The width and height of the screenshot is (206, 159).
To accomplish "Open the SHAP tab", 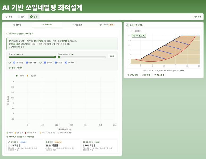I will point(107,25).
